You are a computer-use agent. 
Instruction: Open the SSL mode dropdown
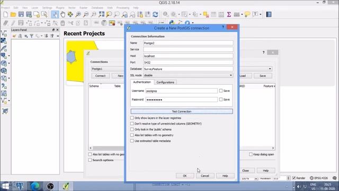(188, 75)
